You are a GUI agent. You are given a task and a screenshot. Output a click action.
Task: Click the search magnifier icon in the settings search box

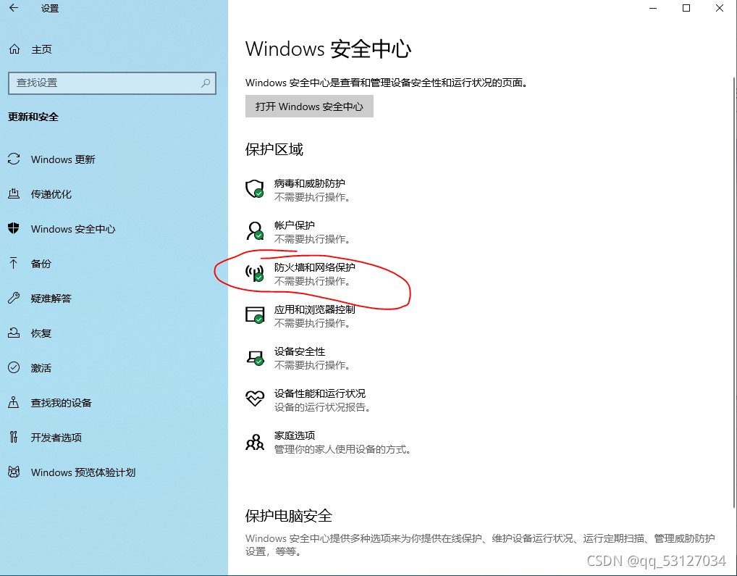point(206,83)
